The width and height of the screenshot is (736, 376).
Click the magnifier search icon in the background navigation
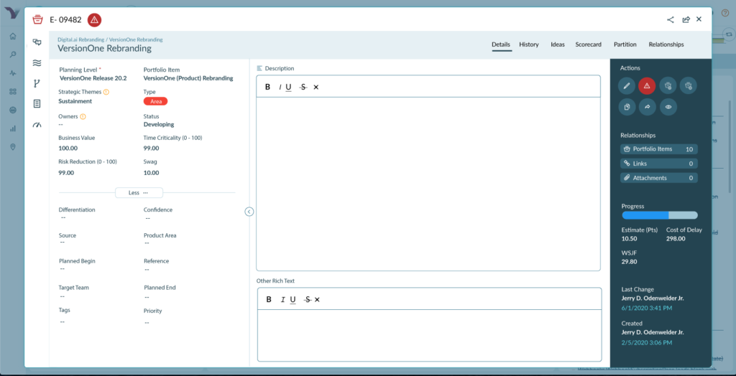click(13, 55)
